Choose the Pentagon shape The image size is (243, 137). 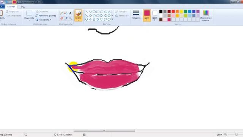click(x=94, y=16)
